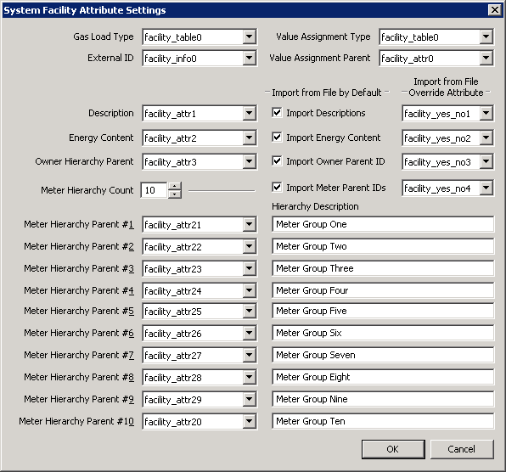Viewport: 506px width, 472px height.
Task: Click the Meter Group Nine description field
Action: point(383,399)
